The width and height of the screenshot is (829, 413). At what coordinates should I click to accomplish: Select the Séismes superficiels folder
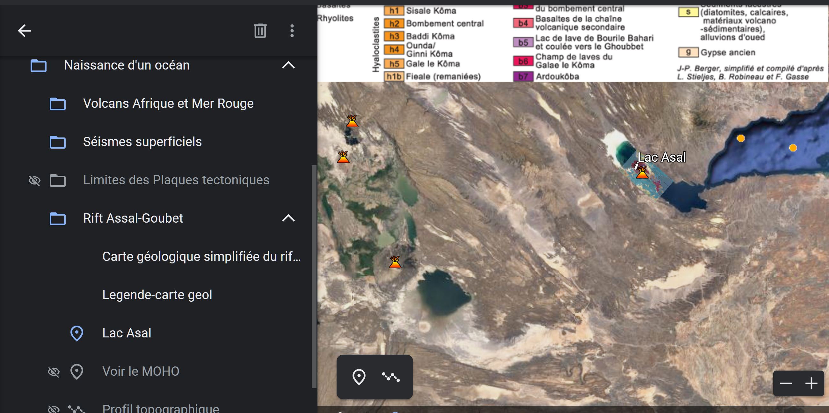[142, 142]
